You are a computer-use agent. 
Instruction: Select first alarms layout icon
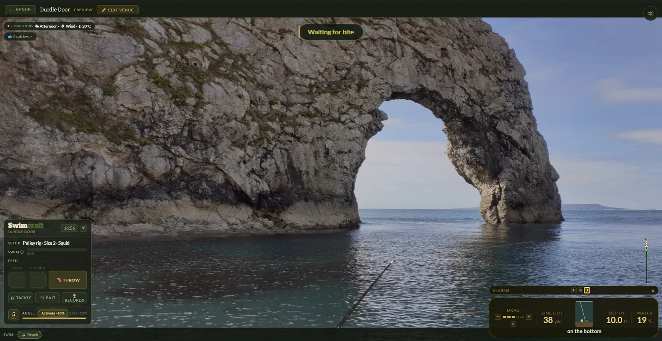(x=573, y=290)
